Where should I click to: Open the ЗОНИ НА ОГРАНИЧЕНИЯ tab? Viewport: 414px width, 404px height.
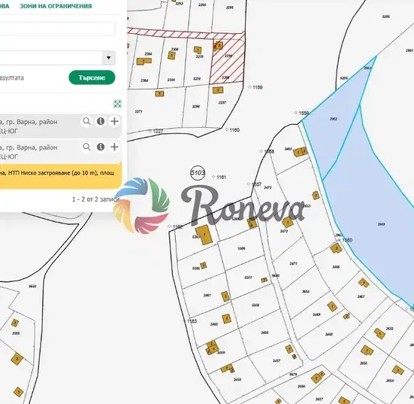pos(56,6)
